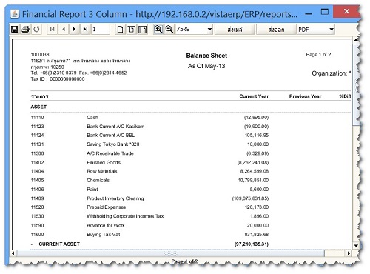Screen dimensions: 370x274
Task: Click 'A/C Receivable Trade' row
Action: 110,153
